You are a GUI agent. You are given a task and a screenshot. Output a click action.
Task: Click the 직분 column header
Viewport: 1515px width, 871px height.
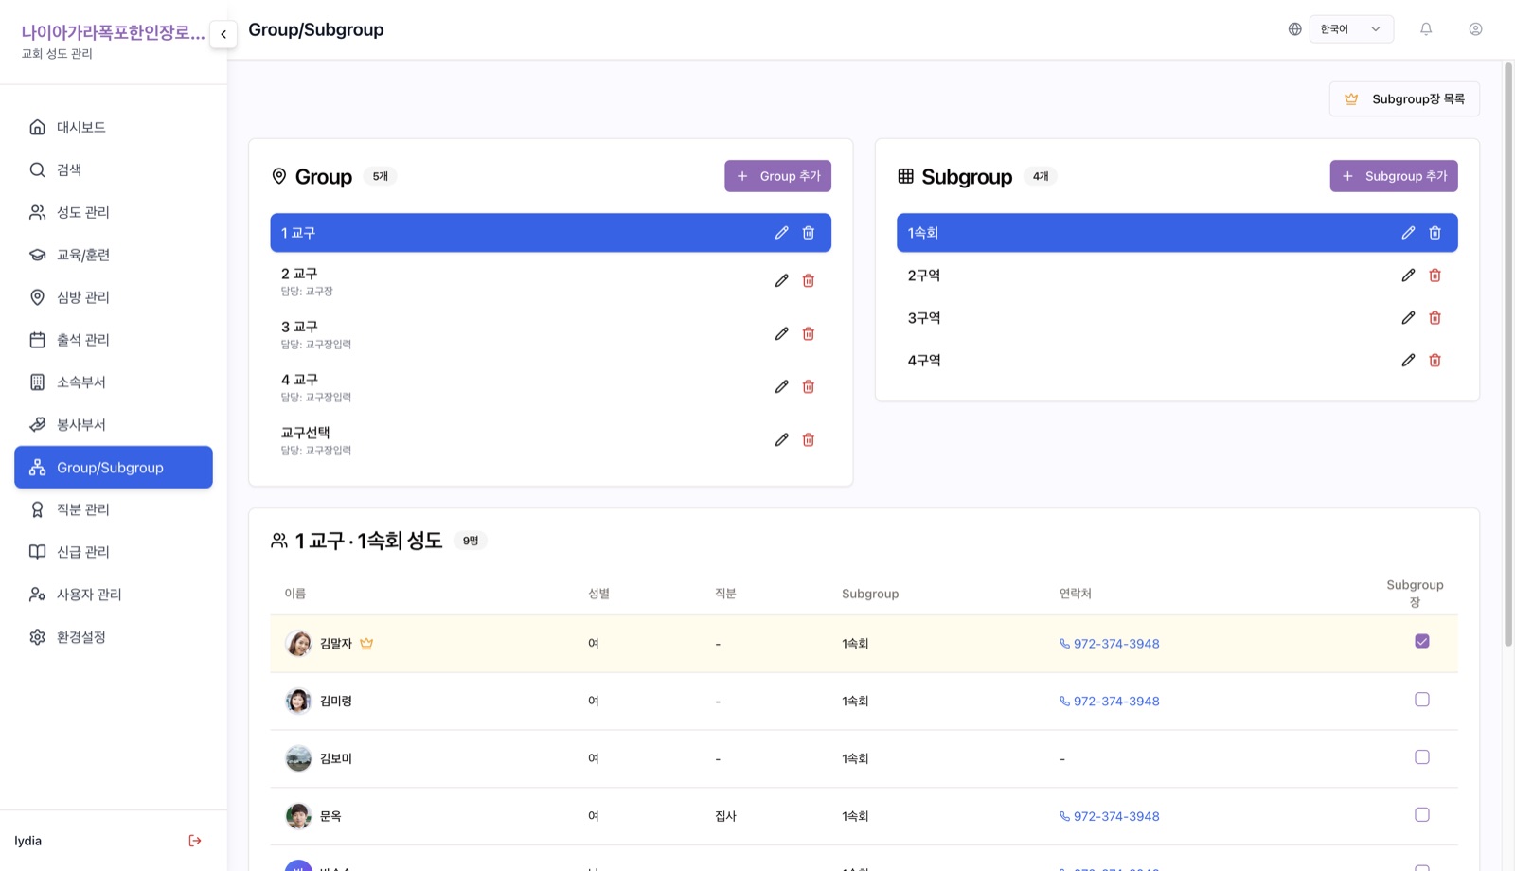(725, 594)
